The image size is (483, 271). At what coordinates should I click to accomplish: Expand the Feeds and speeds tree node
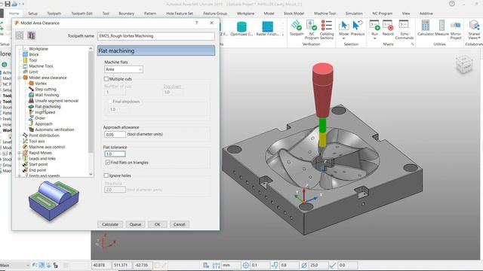(20, 176)
